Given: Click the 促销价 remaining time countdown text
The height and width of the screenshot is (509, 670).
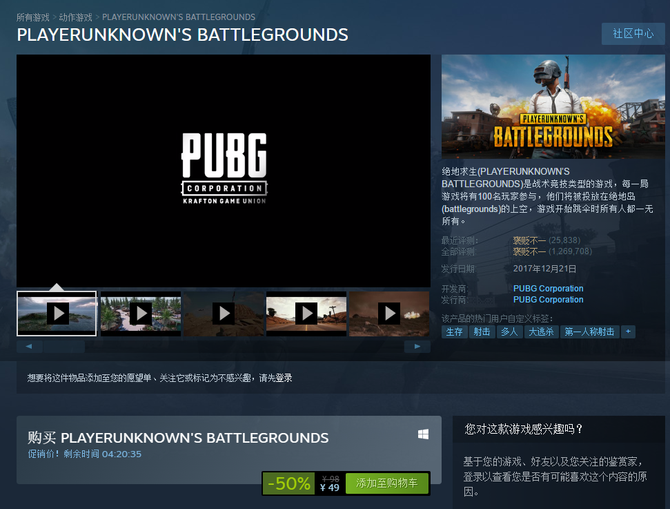Looking at the screenshot, I should pyautogui.click(x=85, y=454).
